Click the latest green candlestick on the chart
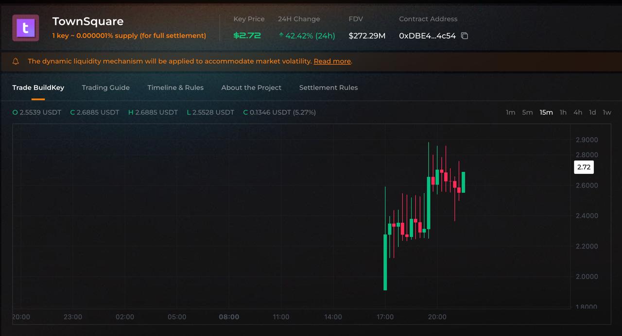This screenshot has width=622, height=336. click(x=464, y=182)
